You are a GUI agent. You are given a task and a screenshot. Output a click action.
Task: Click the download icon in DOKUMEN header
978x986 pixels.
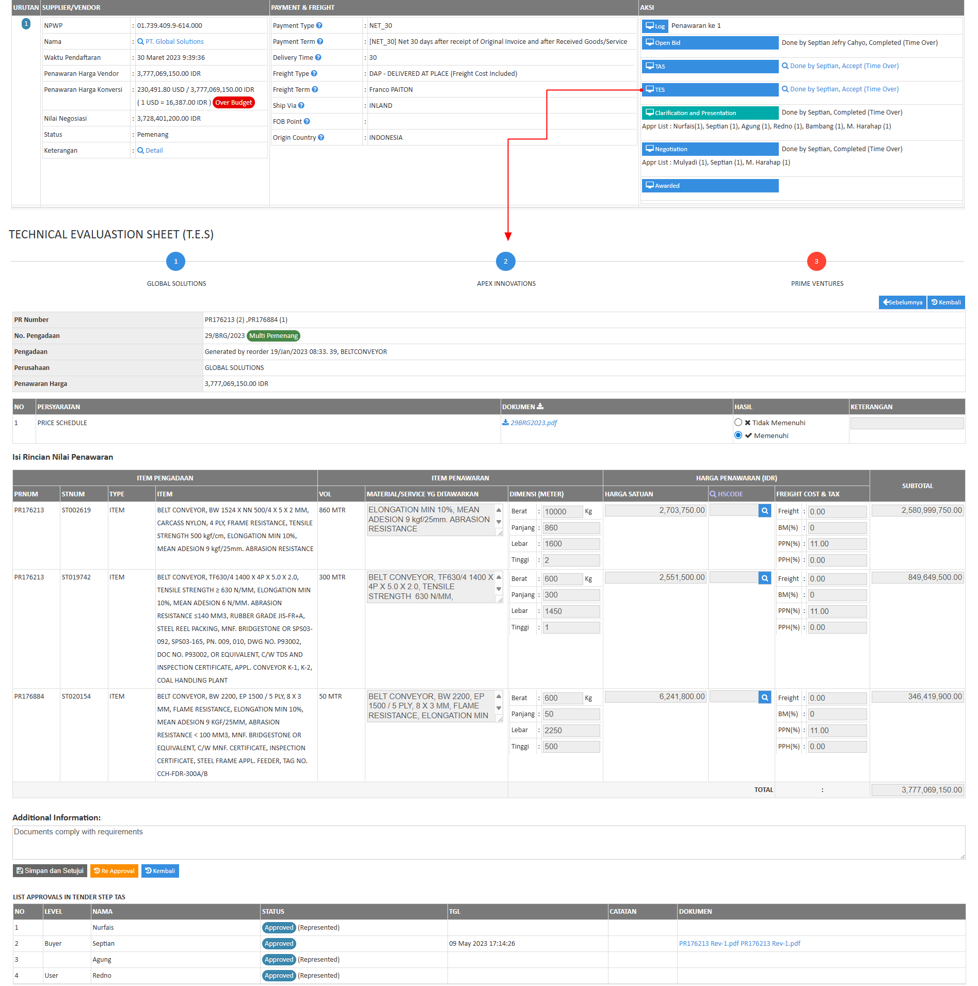pyautogui.click(x=540, y=407)
